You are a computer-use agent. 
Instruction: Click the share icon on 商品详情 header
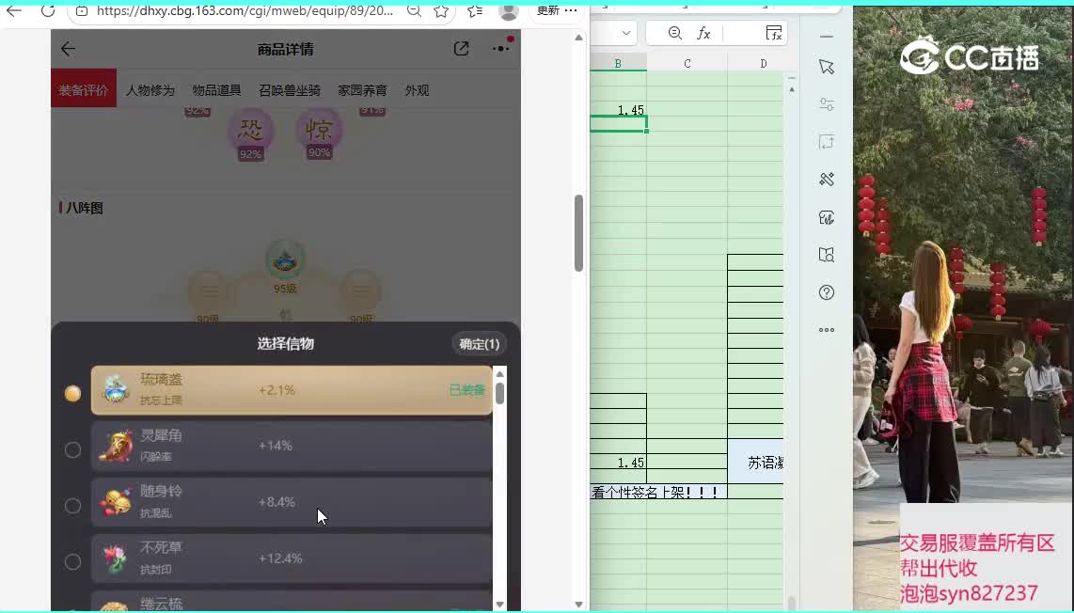click(x=461, y=49)
